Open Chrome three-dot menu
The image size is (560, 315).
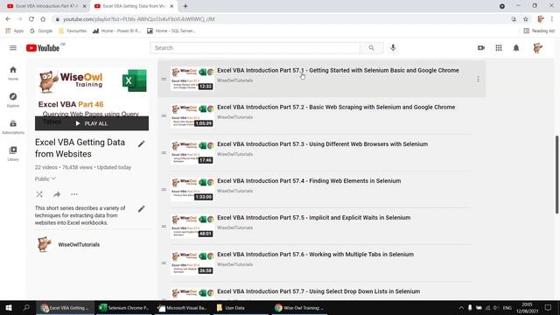[552, 19]
